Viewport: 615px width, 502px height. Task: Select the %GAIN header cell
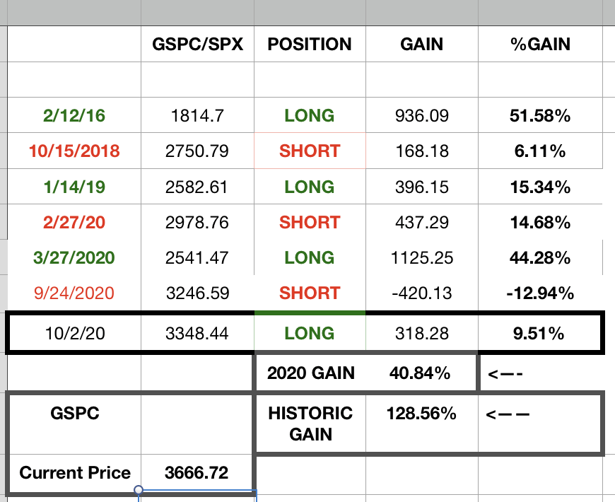pyautogui.click(x=540, y=44)
